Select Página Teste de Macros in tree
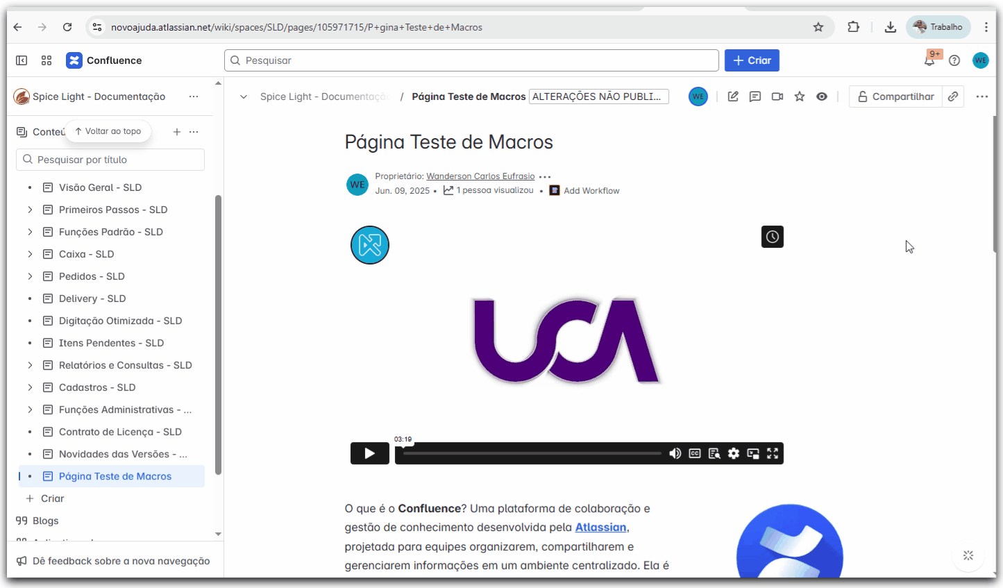Screen dimensions: 1003x588 pos(115,476)
